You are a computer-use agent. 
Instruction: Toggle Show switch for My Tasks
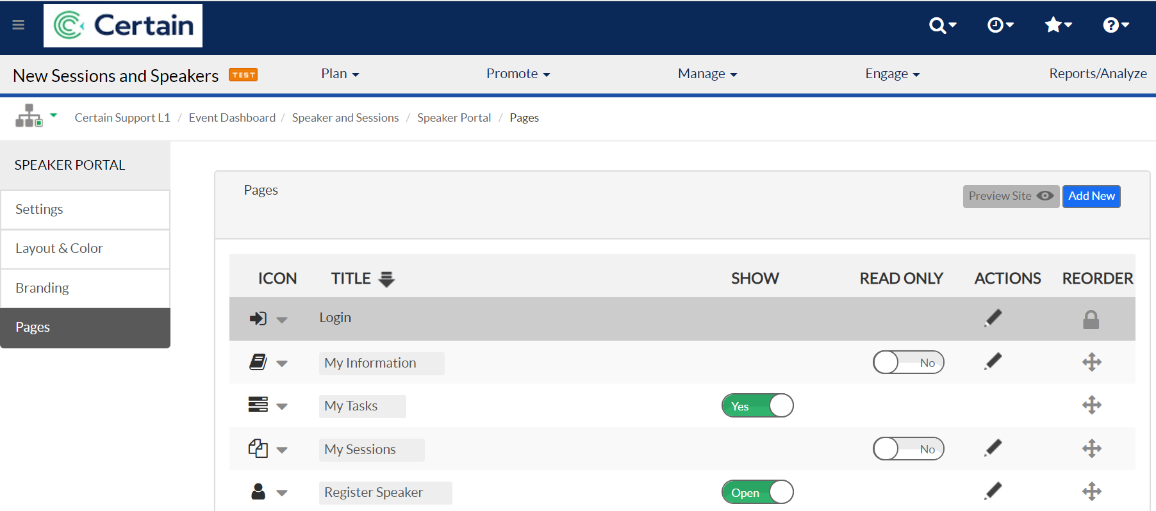pos(757,406)
